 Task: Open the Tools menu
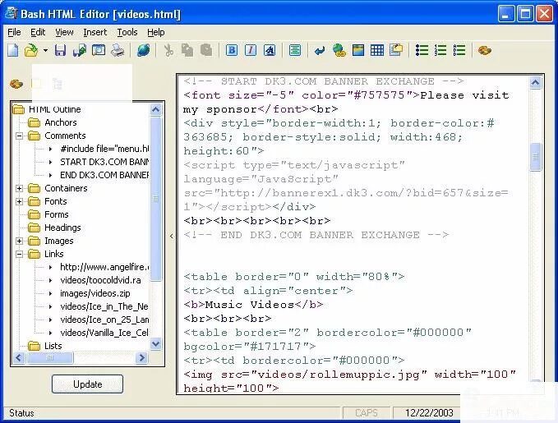pos(127,32)
